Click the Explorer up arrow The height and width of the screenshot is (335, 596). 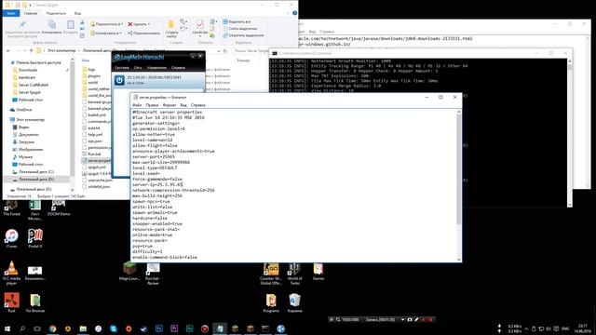31,50
